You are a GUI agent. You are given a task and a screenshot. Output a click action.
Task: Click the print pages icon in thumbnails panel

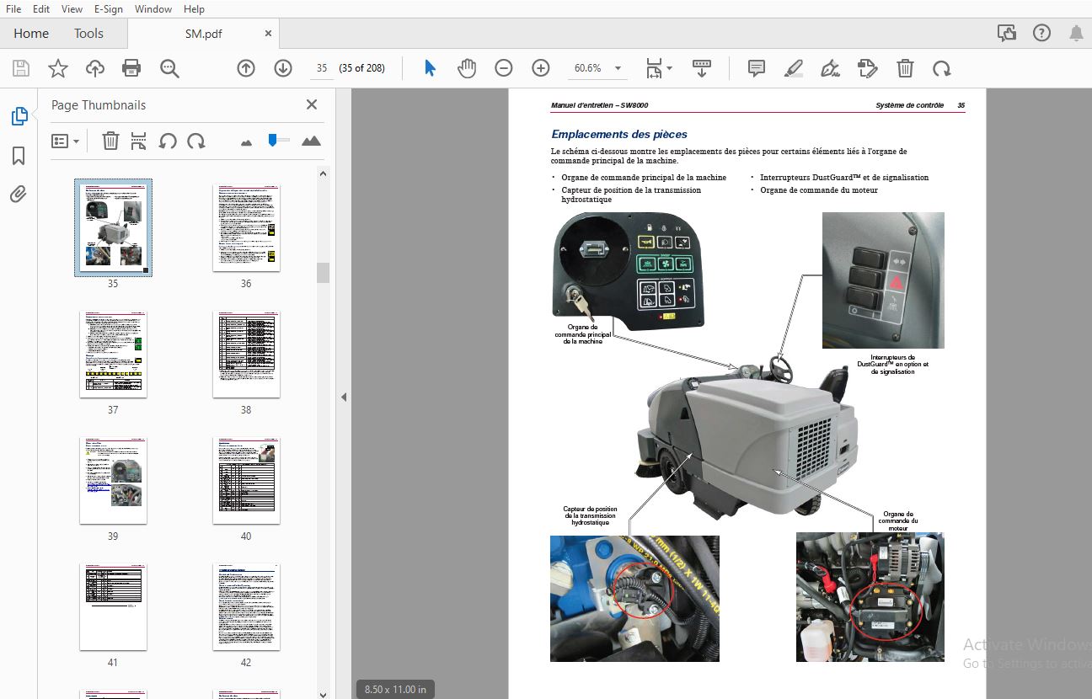(x=139, y=141)
